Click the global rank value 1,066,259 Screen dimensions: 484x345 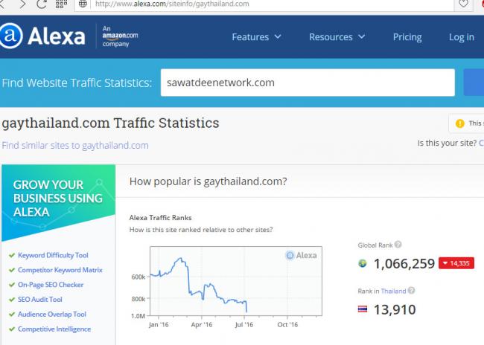[x=404, y=264]
